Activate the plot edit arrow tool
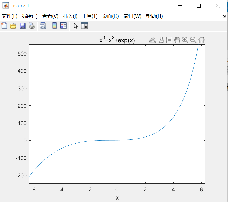The image size is (228, 202). pos(75,26)
